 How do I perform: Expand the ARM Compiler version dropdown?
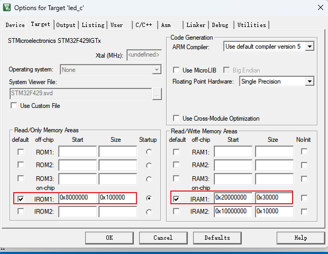(309, 47)
